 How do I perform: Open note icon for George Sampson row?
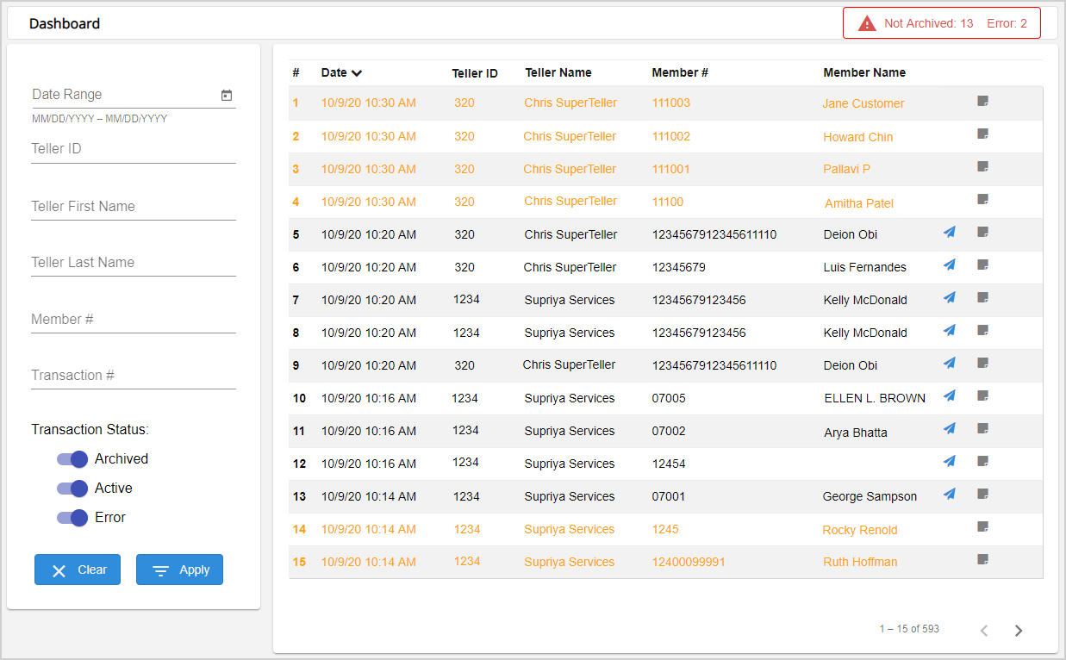point(982,495)
